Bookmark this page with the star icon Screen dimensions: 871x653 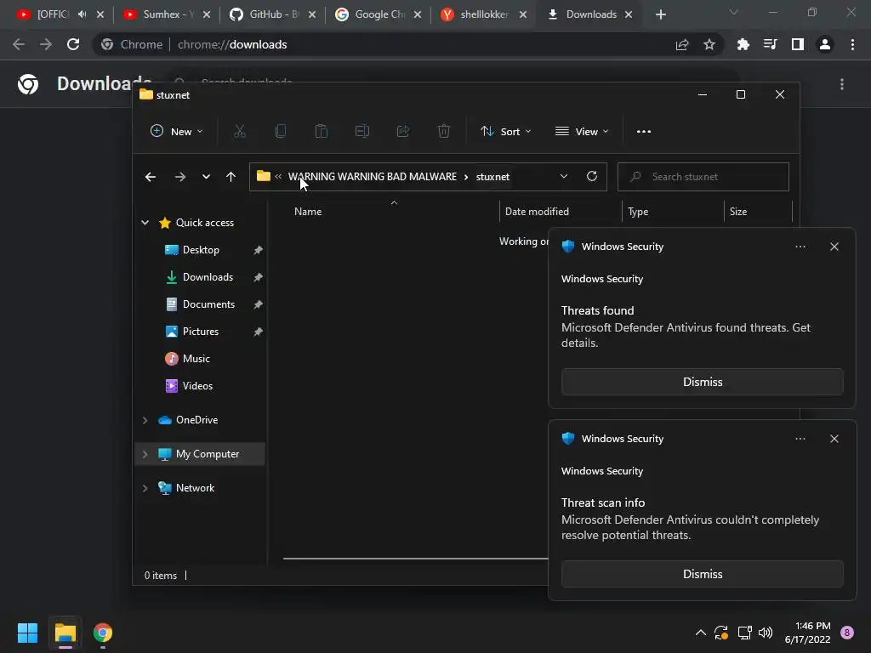coord(709,44)
